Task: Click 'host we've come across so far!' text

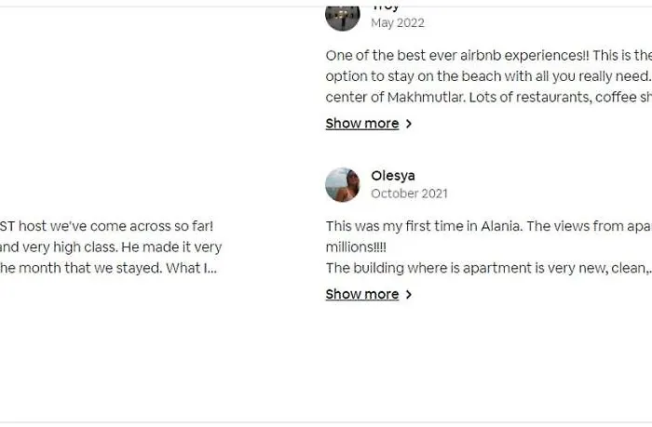Action: pos(112,226)
